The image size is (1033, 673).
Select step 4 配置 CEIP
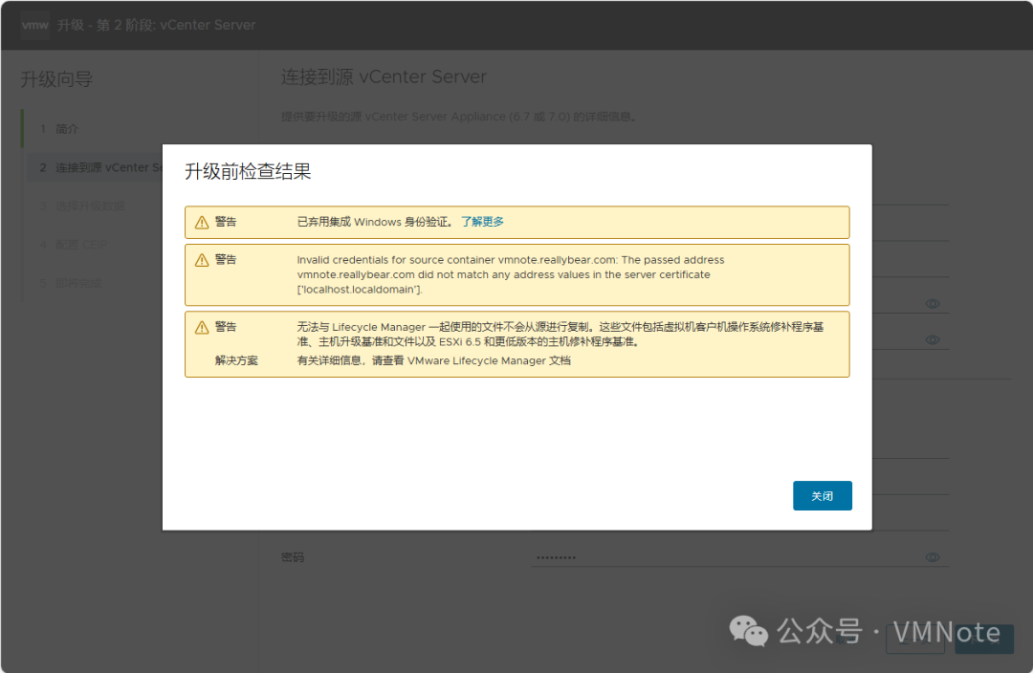click(73, 245)
